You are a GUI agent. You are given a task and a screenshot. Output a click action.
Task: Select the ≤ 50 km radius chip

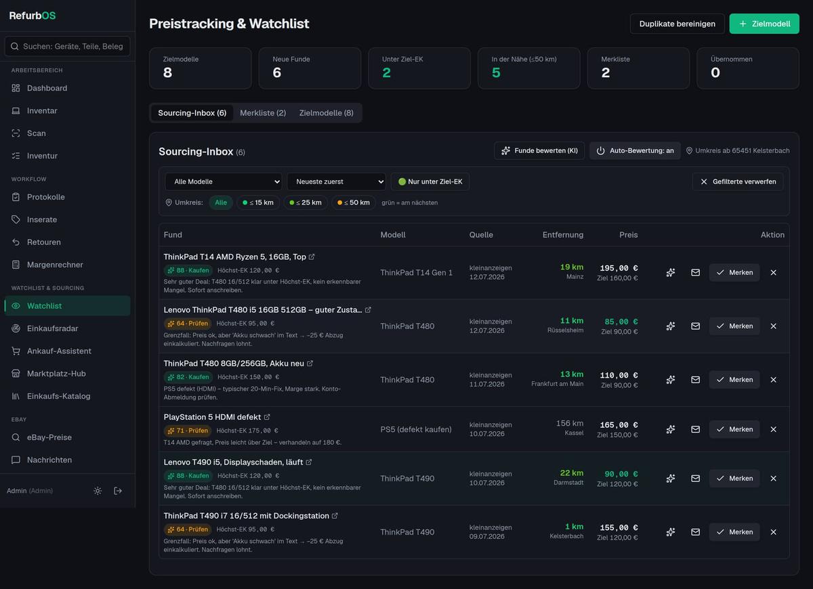coord(354,202)
